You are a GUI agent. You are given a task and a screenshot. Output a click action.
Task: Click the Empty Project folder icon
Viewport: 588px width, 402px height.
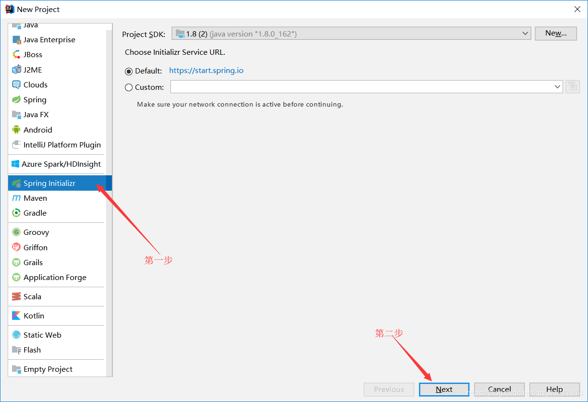tap(16, 369)
